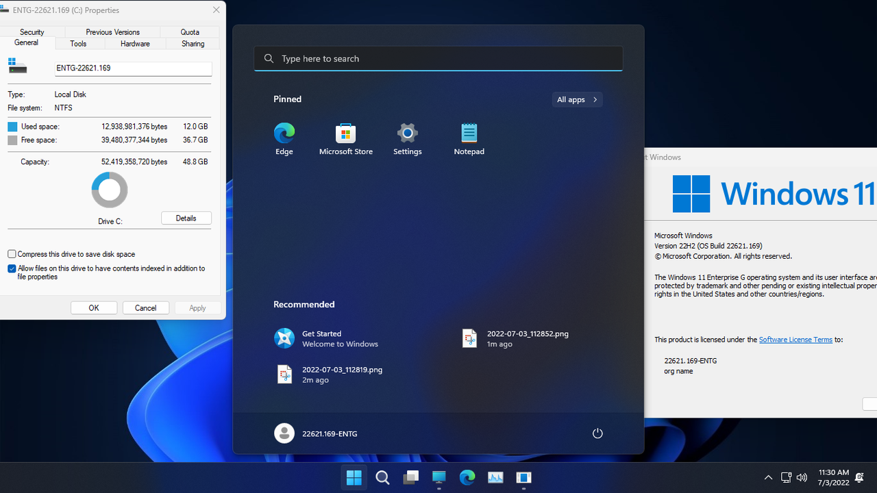
Task: Click the power button in Start menu
Action: pos(597,433)
